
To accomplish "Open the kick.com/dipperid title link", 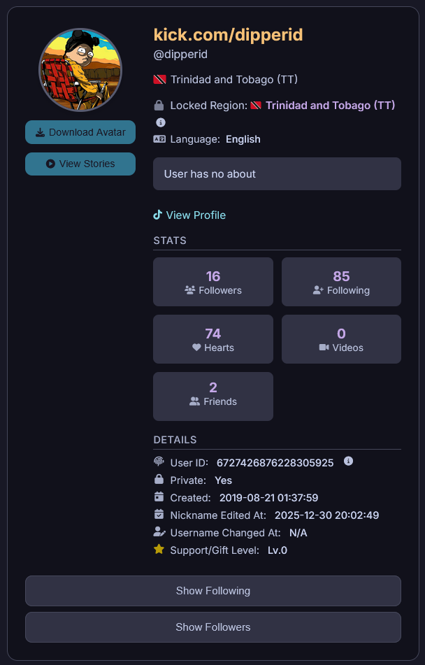I will [228, 35].
